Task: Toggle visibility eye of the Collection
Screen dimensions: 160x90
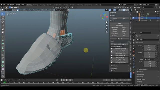Action: coord(158,12)
